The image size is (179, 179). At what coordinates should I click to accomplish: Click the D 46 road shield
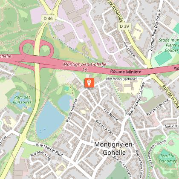pos(48,18)
